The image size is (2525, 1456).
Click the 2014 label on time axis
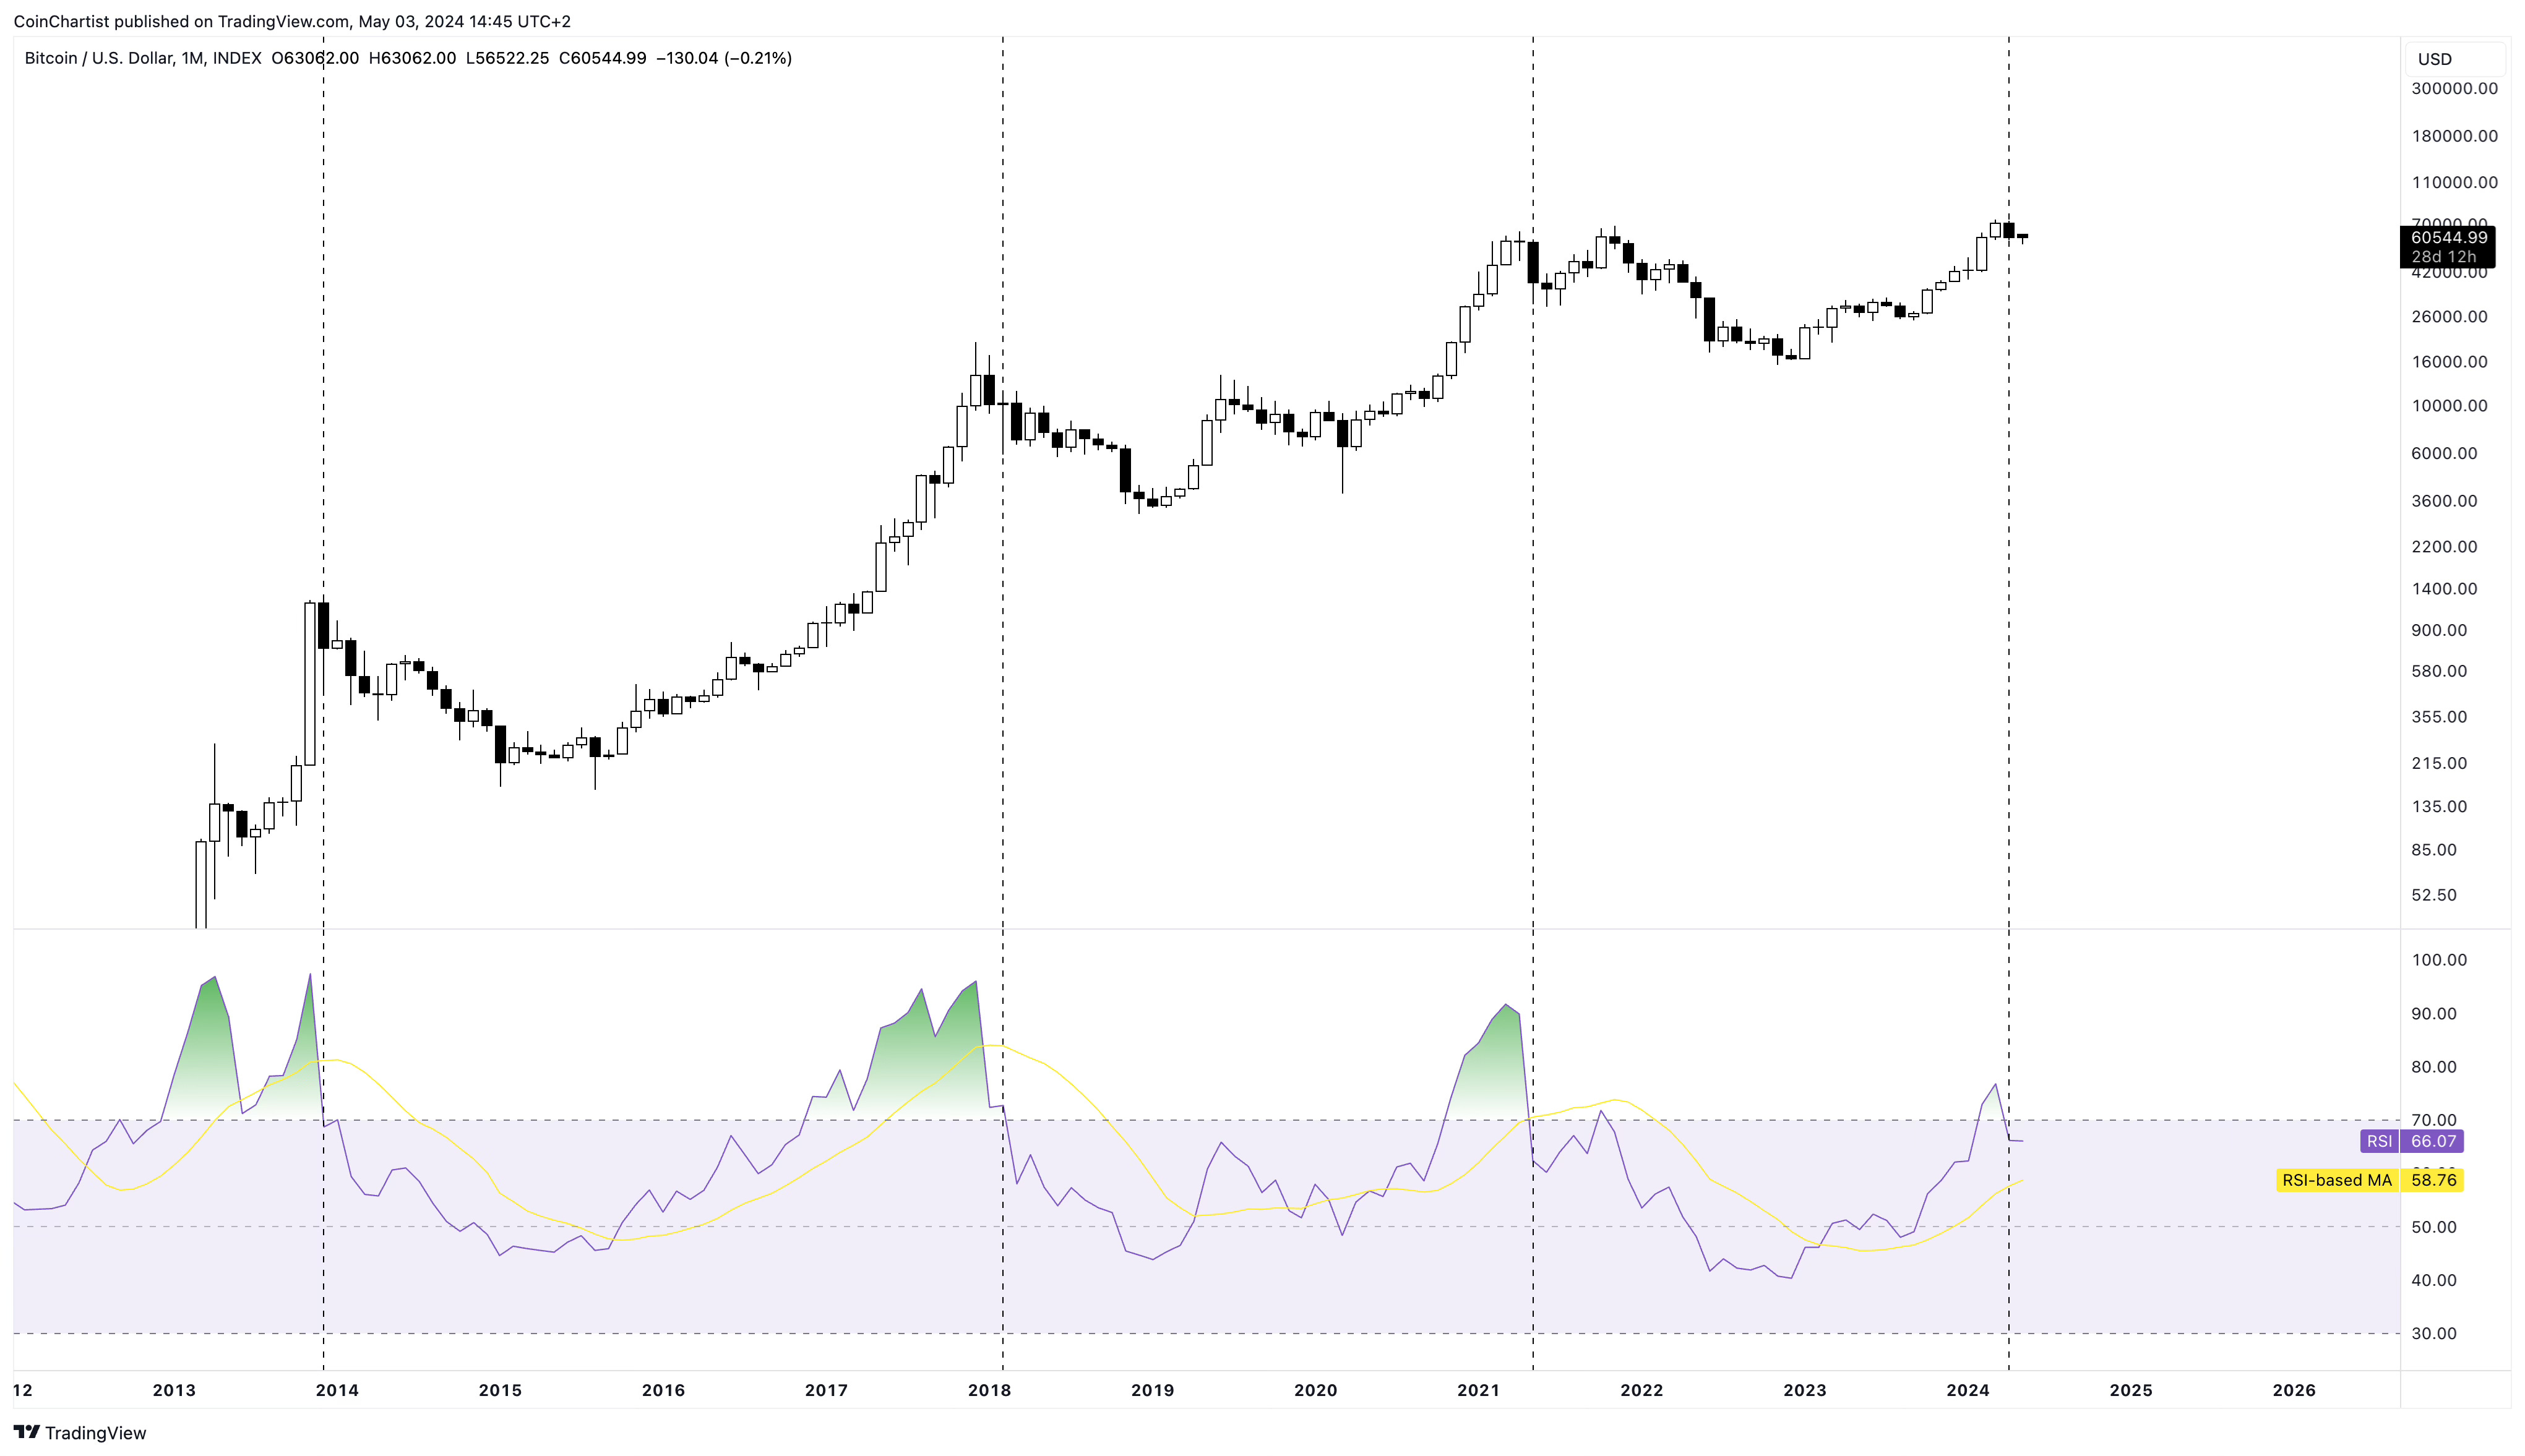coord(337,1390)
